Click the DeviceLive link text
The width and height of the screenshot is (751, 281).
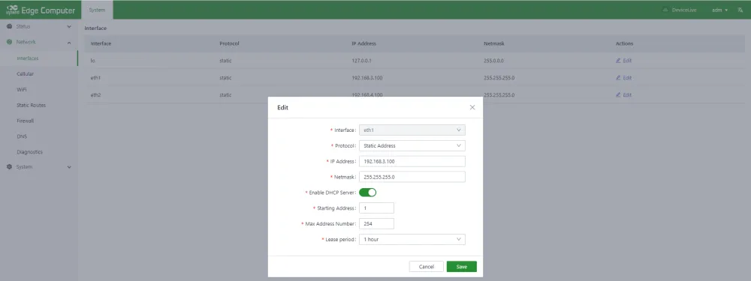tap(684, 10)
